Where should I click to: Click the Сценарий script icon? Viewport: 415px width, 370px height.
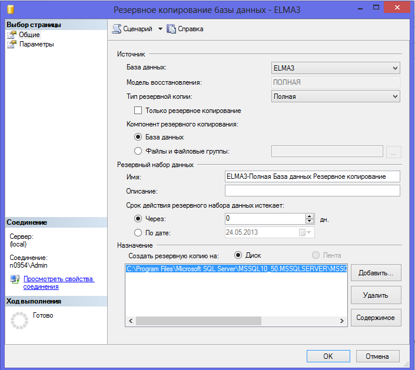tap(117, 29)
